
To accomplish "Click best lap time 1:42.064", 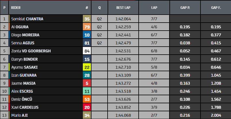I will pyautogui.click(x=123, y=19).
